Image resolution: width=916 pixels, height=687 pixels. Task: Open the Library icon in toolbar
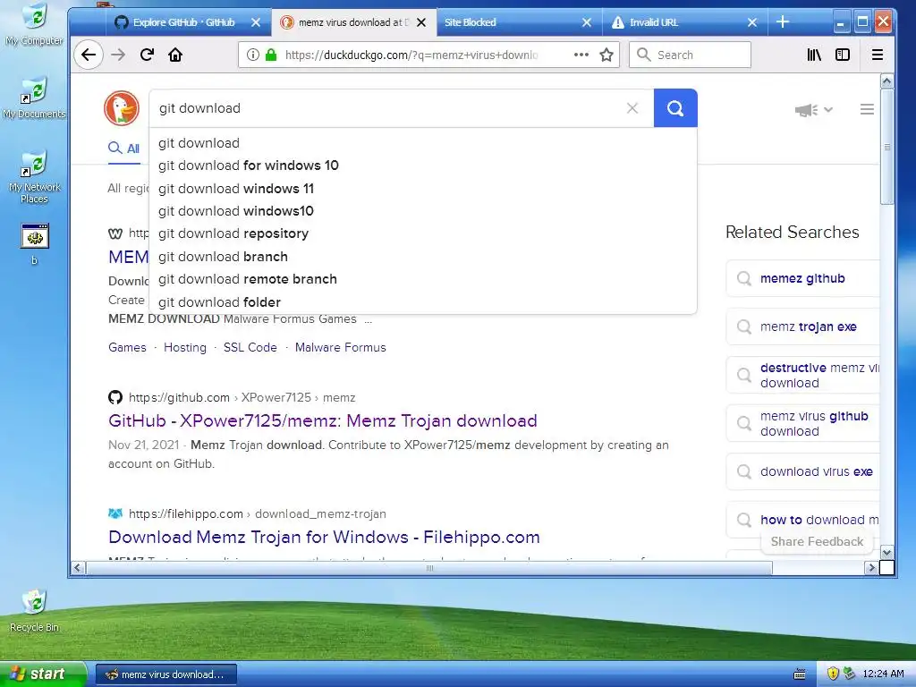click(814, 55)
